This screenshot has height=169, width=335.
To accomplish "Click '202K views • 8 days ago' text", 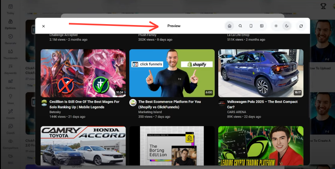I will (x=155, y=39).
